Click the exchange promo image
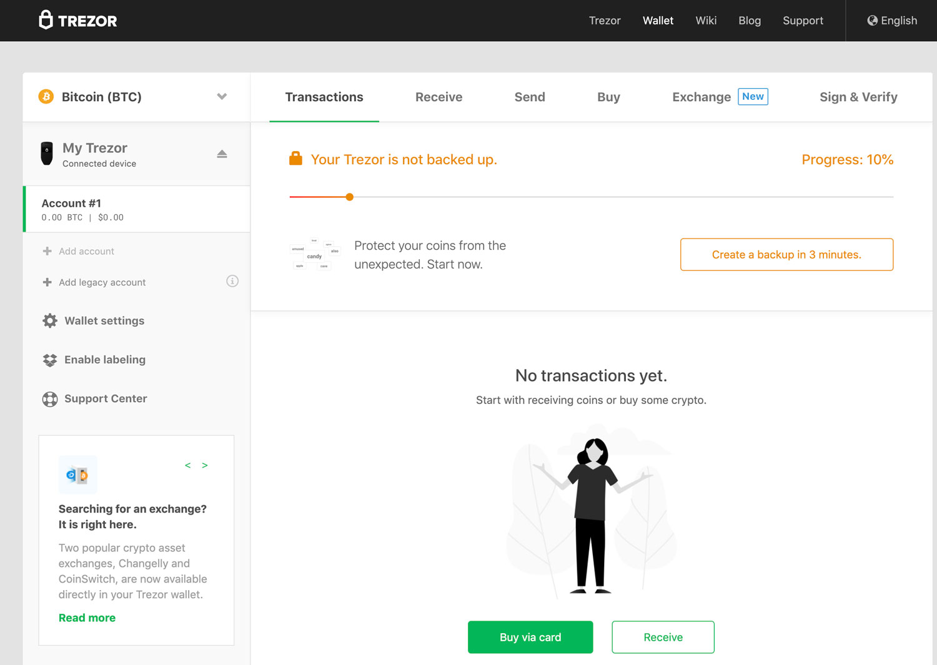 78,475
